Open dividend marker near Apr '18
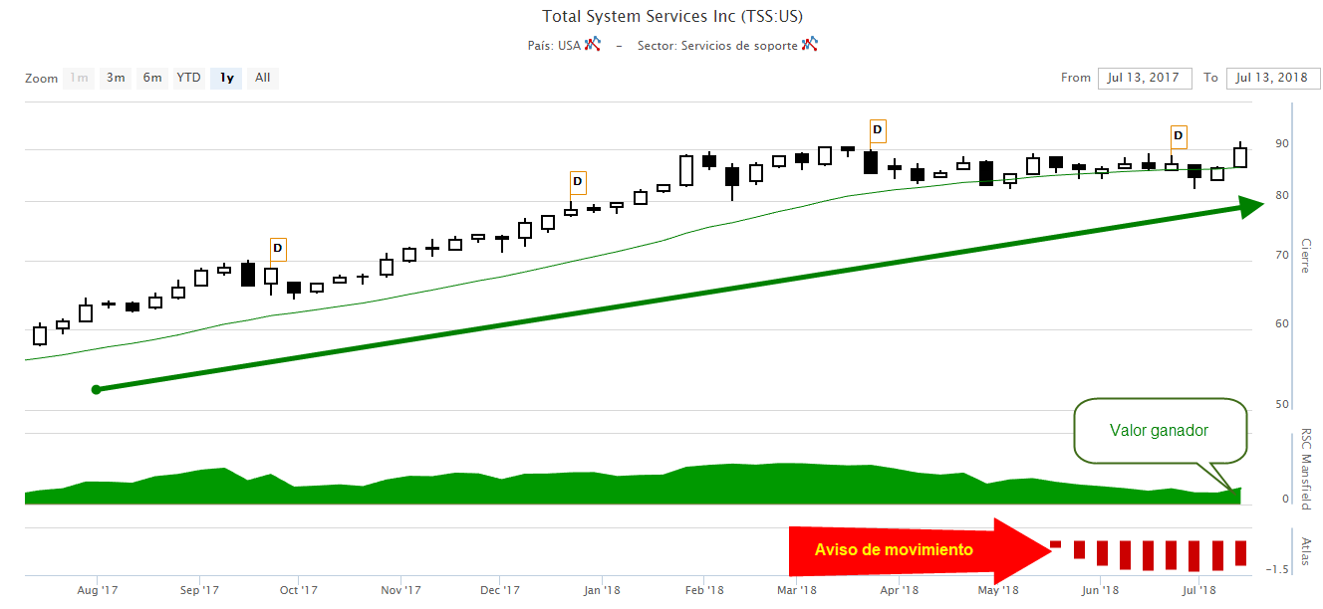Image resolution: width=1323 pixels, height=609 pixels. point(878,129)
